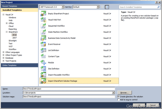Screen dimensions: 162x109
Task: Choose the State Machine Workflow icon
Action: click(43, 32)
